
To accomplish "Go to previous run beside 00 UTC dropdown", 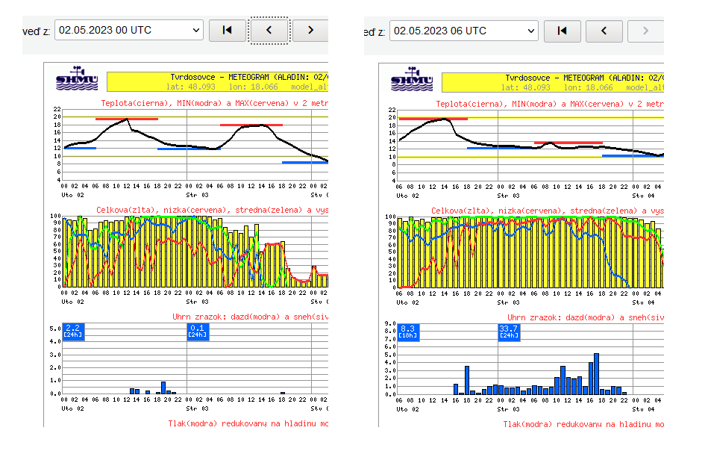I will [x=269, y=31].
